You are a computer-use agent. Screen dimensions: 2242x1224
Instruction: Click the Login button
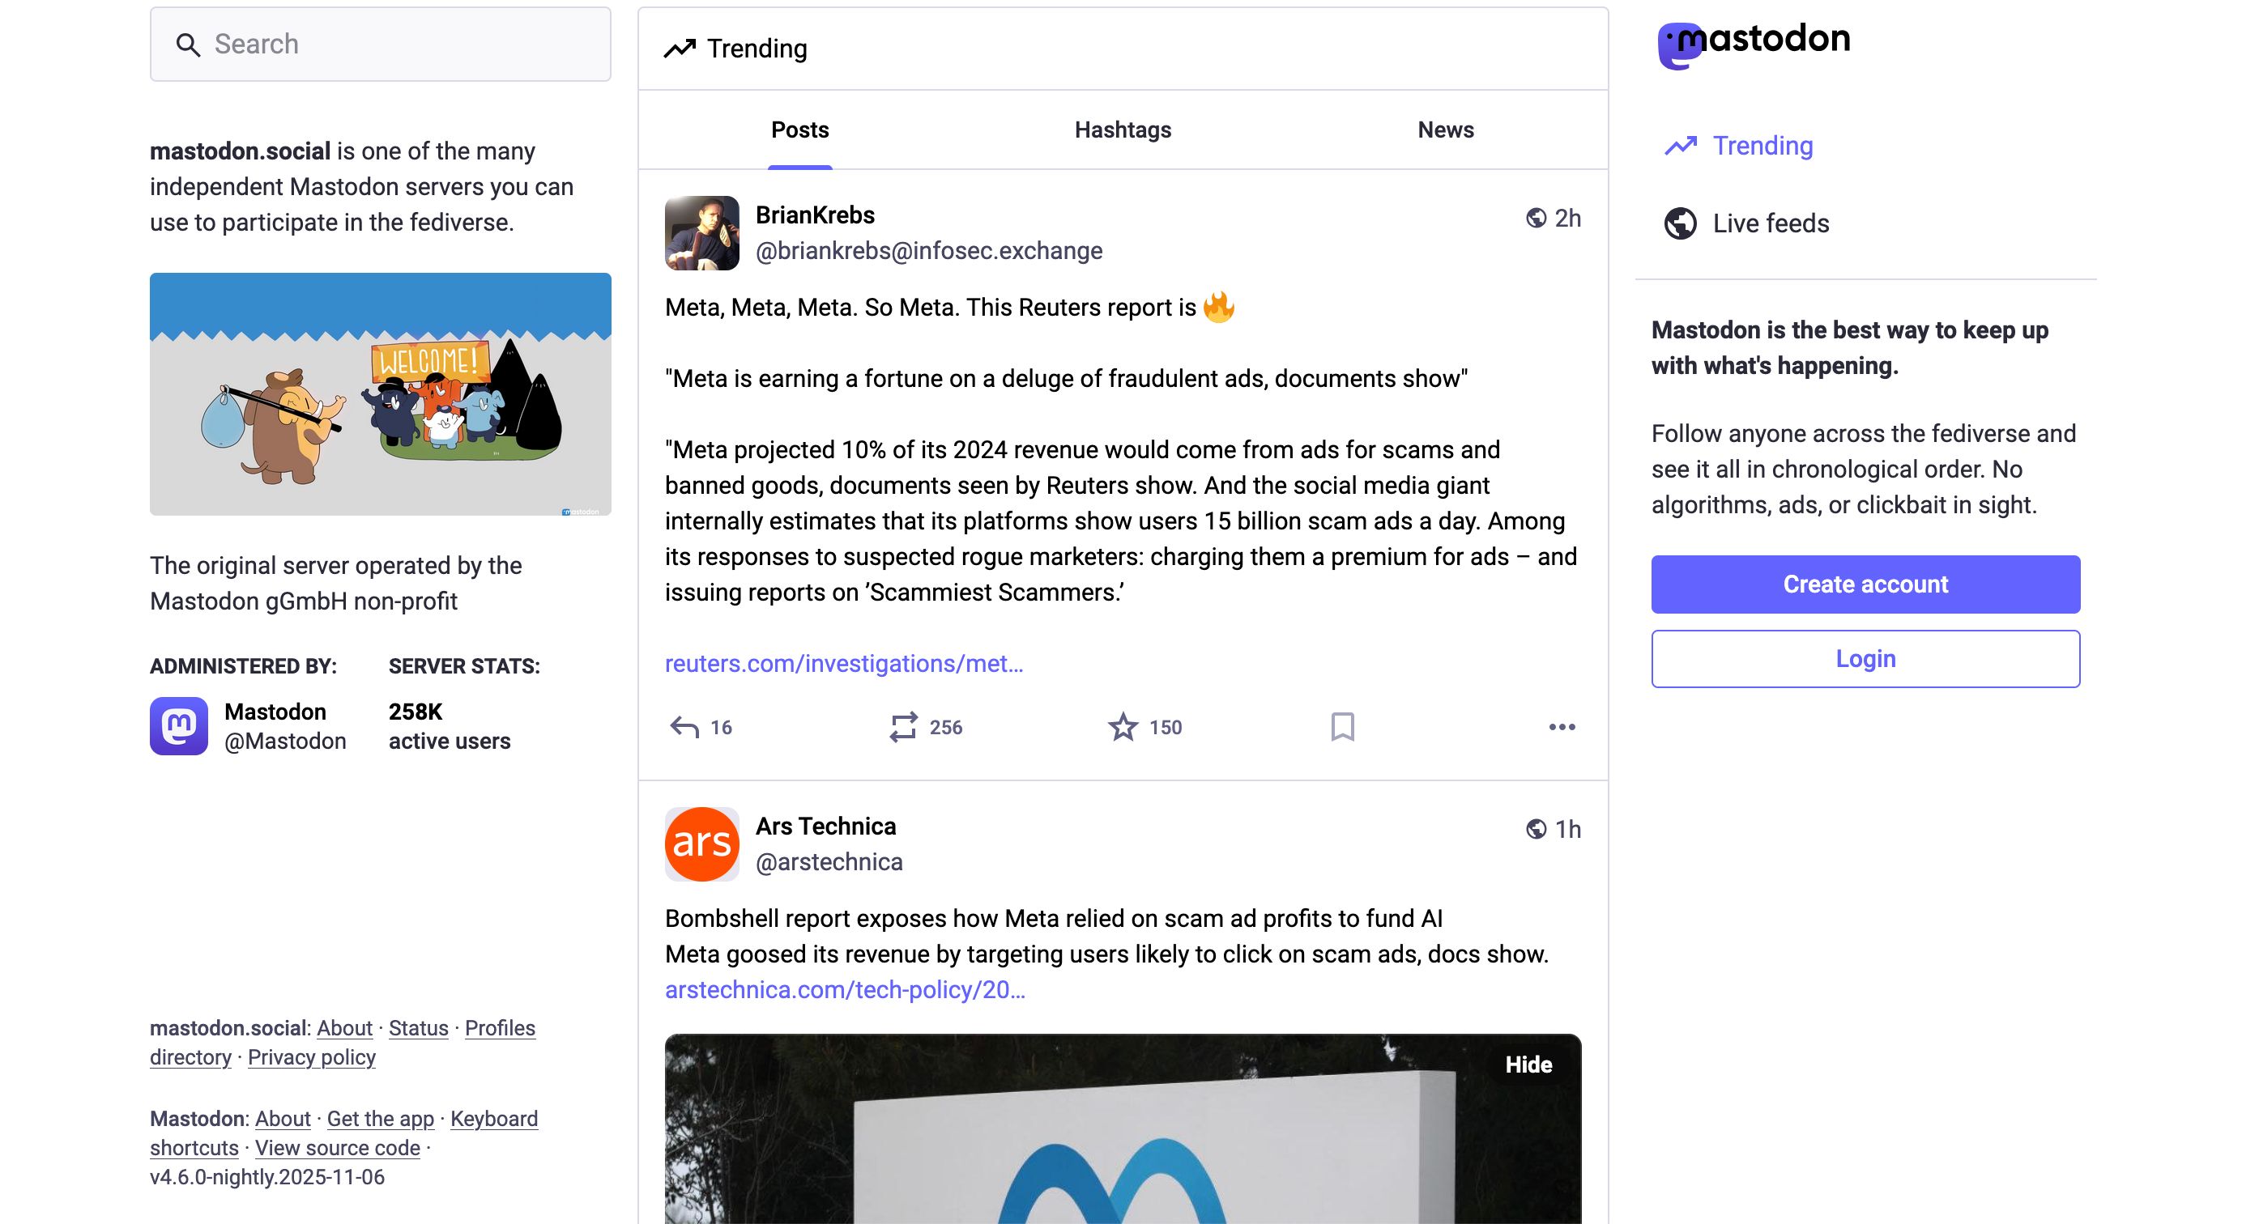coord(1865,658)
